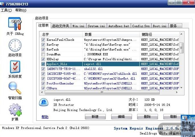
Task: Switch to the AutoExec.bat tab
Action: click(119, 26)
